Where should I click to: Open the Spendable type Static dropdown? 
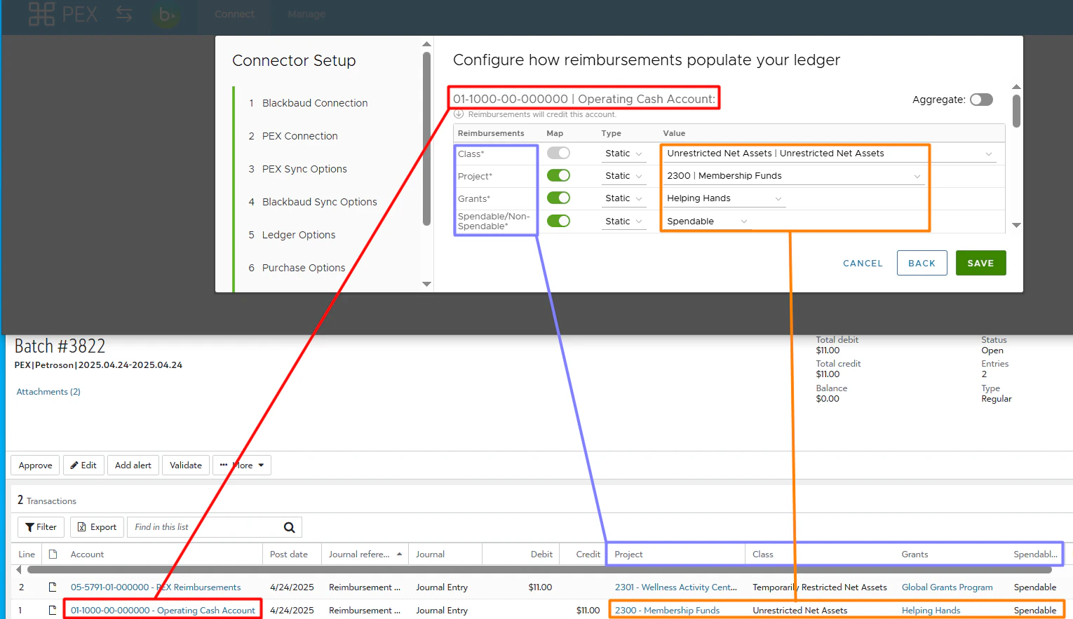(623, 222)
